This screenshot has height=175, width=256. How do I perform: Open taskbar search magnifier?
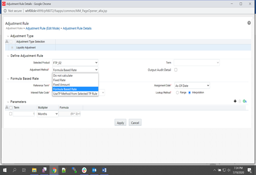tap(14, 170)
